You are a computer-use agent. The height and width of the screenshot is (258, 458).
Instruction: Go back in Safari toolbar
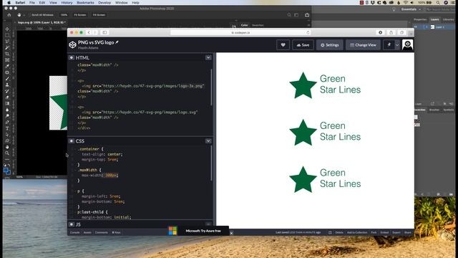pos(89,32)
